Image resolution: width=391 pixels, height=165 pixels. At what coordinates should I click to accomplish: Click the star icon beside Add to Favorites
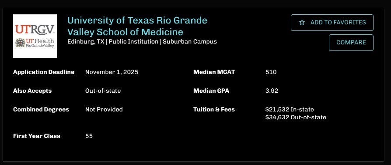[302, 23]
